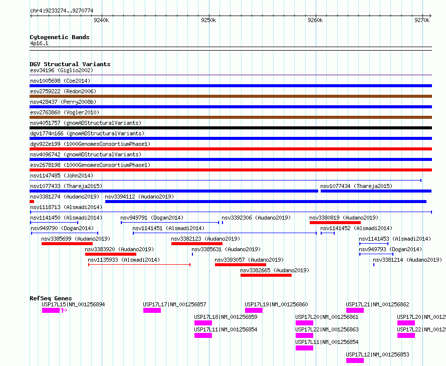This screenshot has width=446, height=366.
Task: Open nsv3385631 (Audano2019) label
Action: coord(226,249)
